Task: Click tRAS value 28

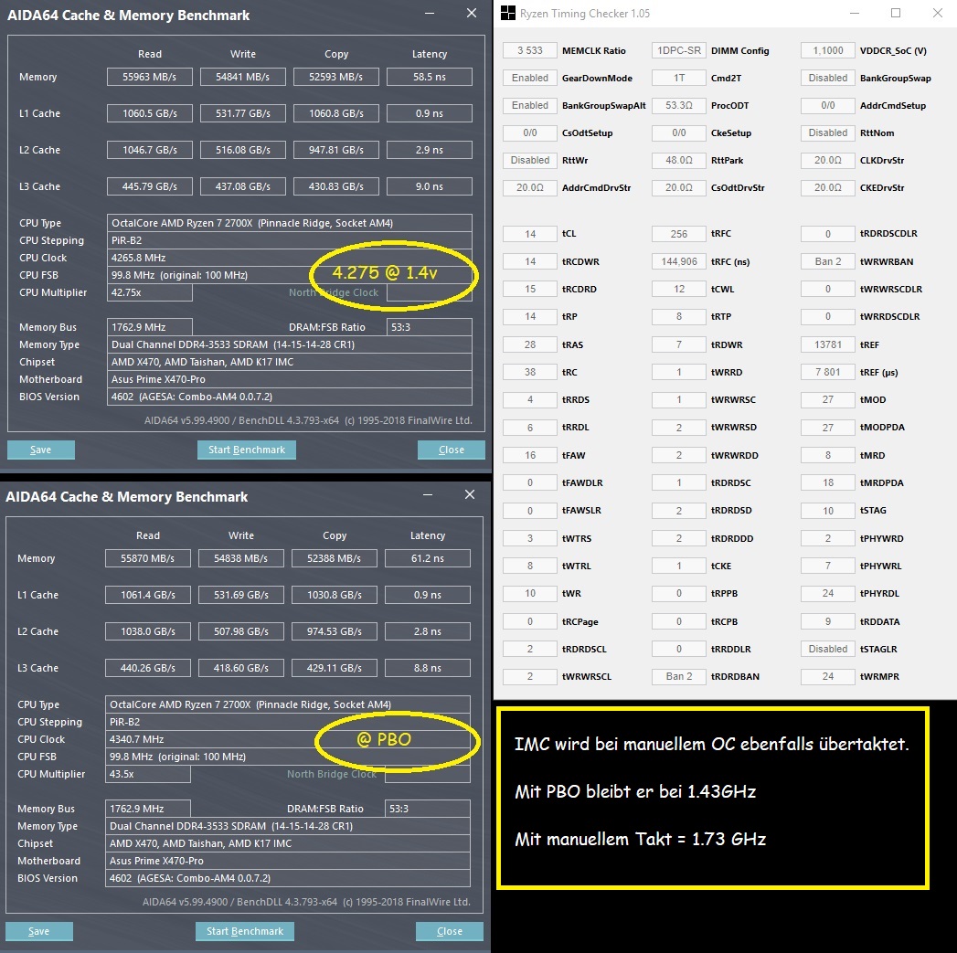Action: tap(530, 344)
